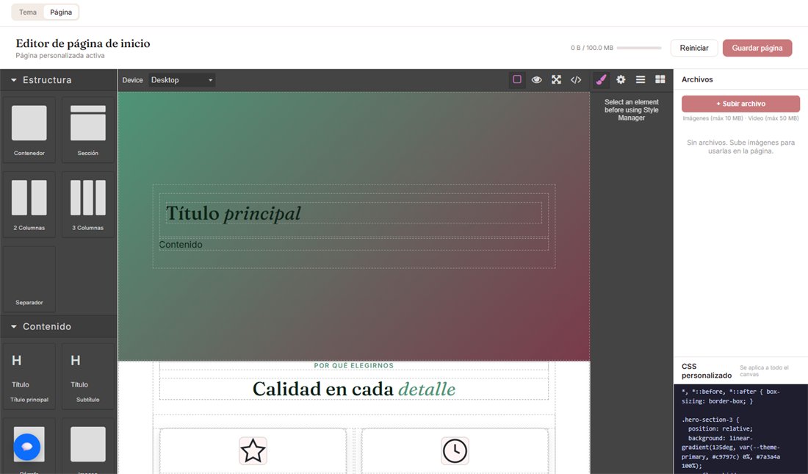
Task: Open settings gear panel in the editor
Action: tap(621, 79)
